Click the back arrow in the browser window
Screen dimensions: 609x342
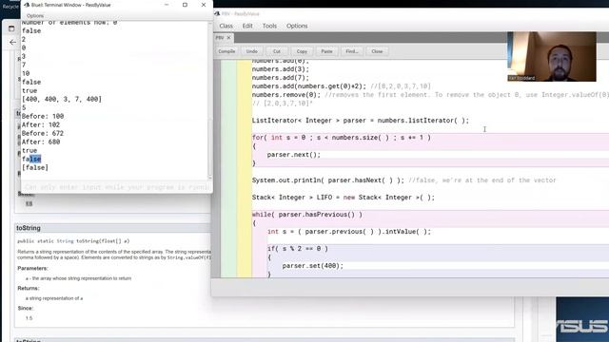tap(12, 42)
